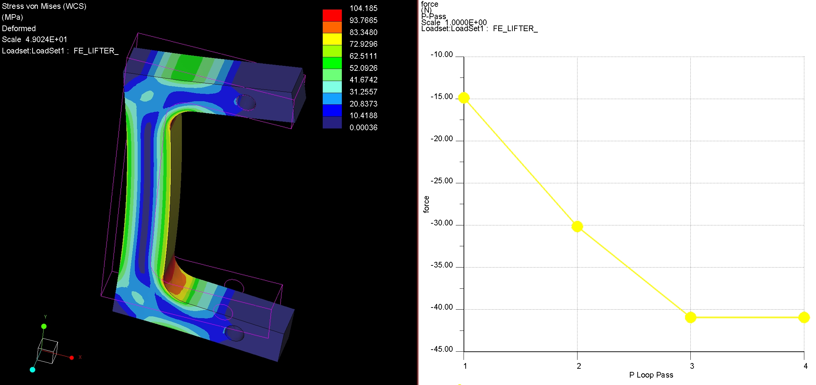Select the graph data point at pass 3
The image size is (816, 385).
(690, 317)
